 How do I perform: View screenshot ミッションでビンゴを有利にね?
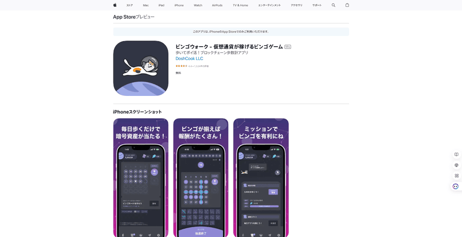pos(261,177)
